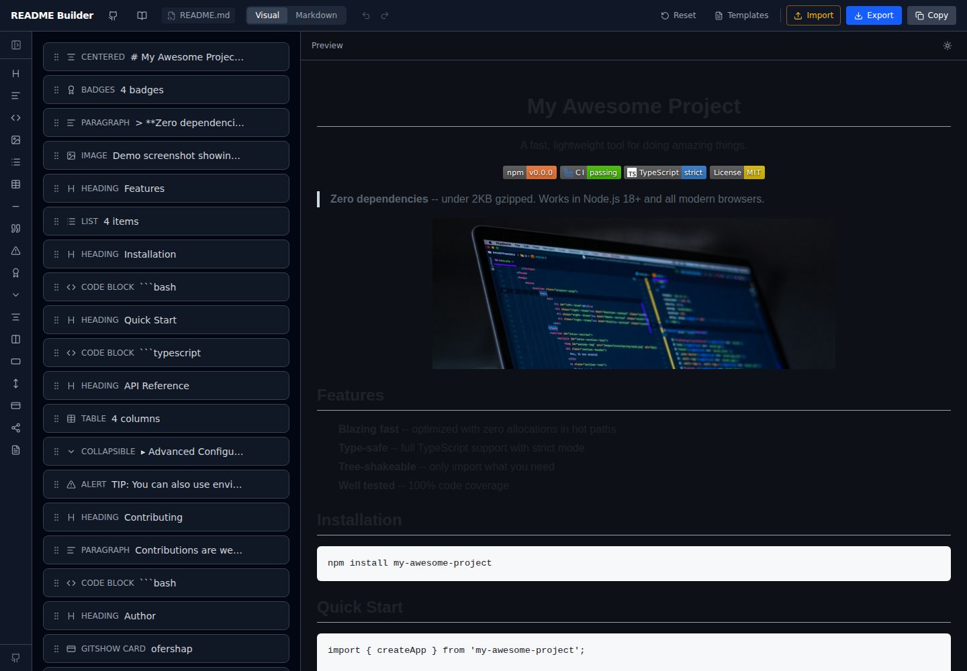
Task: Open the Templates menu
Action: click(741, 15)
